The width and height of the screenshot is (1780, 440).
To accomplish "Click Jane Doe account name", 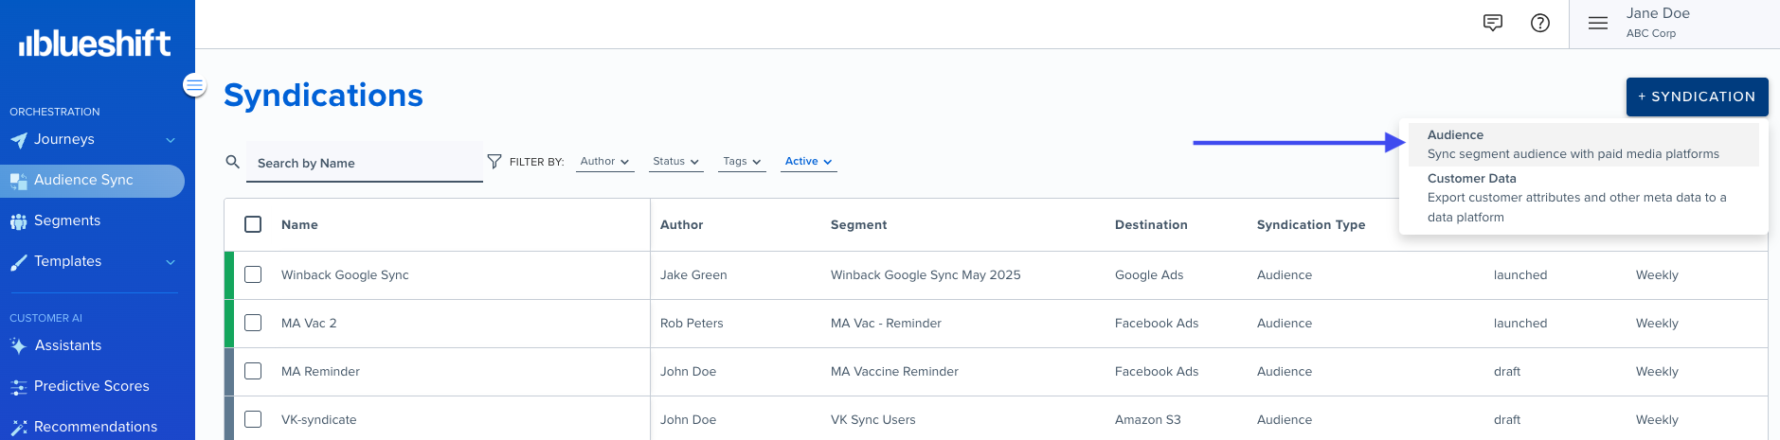I will click(1658, 13).
